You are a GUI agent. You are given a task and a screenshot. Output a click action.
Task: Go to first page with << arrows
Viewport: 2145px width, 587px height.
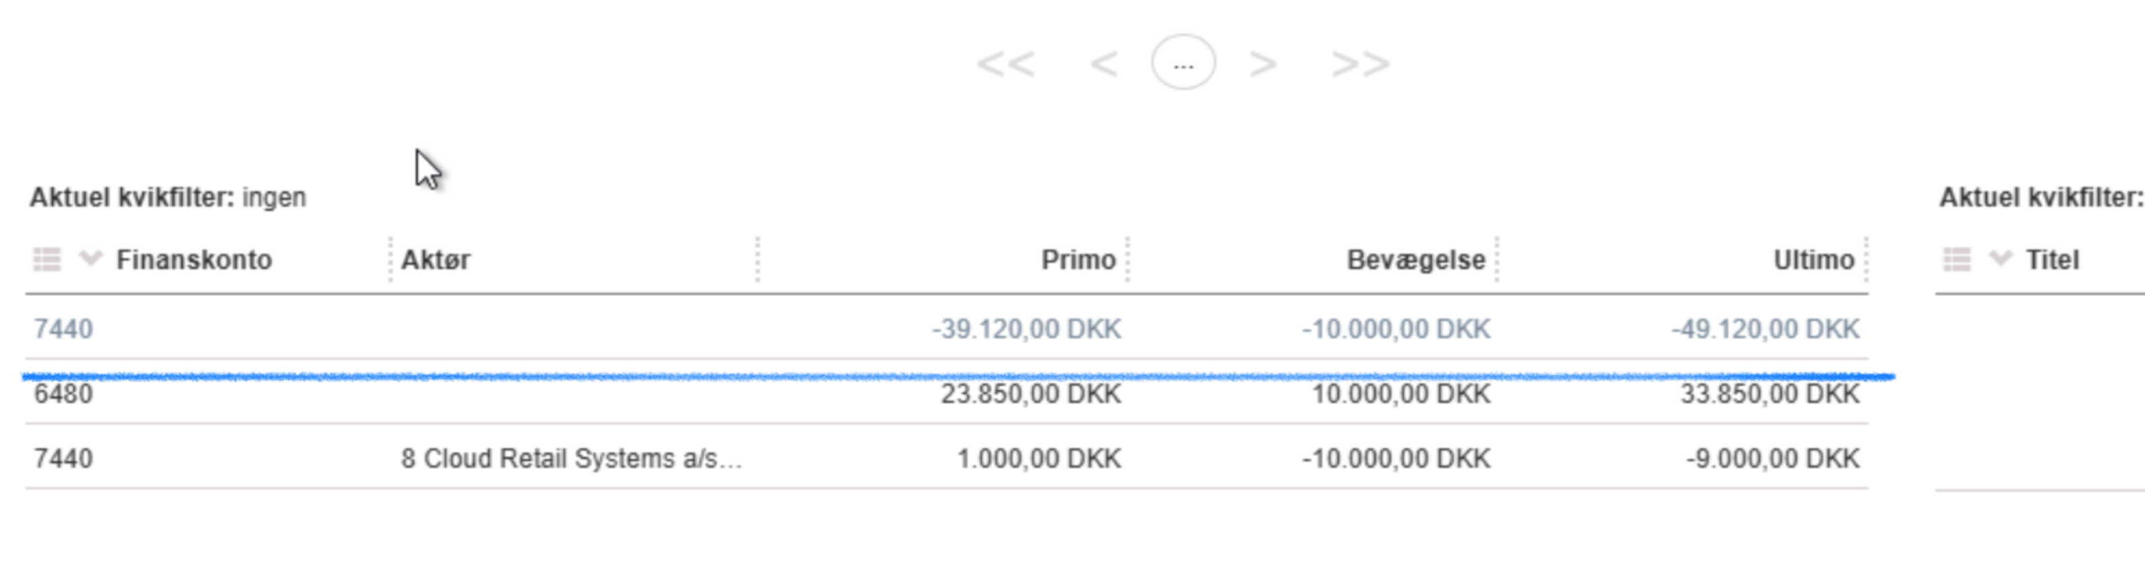pyautogui.click(x=1006, y=64)
